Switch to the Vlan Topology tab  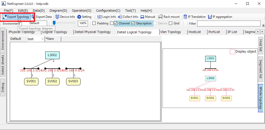point(171,32)
